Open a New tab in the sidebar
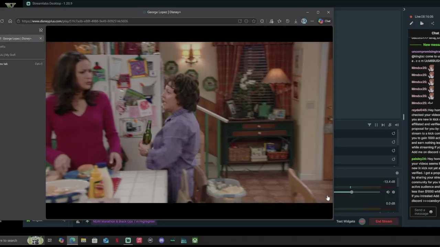This screenshot has height=247, width=440. [x=21, y=64]
